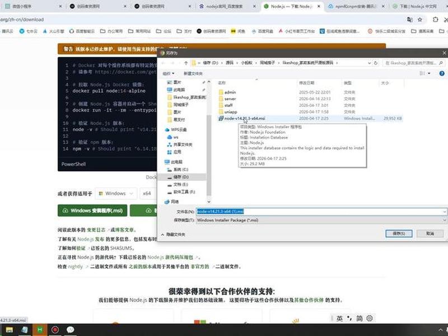Open the green H app in taskbar
Screen dimensions: 448x336
pos(40,330)
